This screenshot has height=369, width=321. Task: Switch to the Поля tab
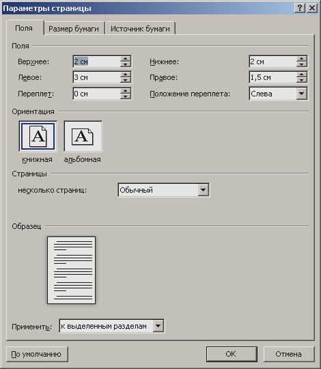[24, 28]
